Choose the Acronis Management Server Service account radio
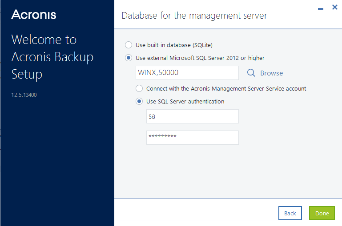The height and width of the screenshot is (226, 342). [139, 88]
